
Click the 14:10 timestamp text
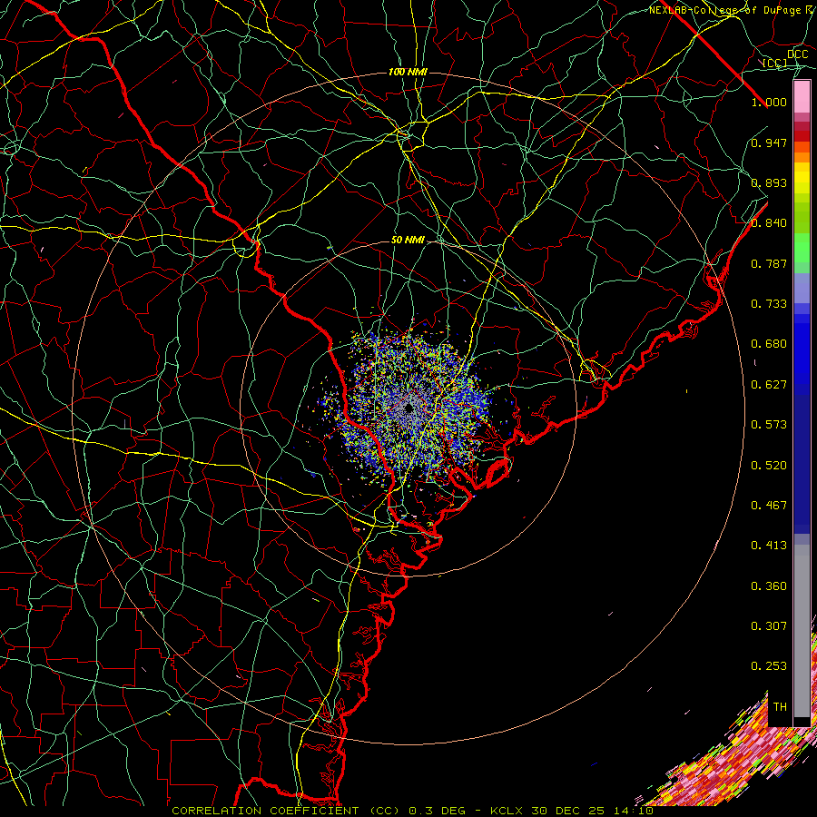[633, 811]
